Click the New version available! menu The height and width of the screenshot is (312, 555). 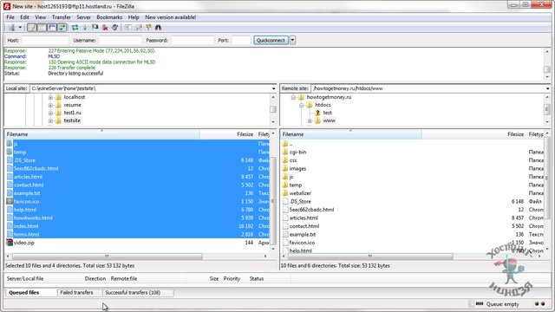[170, 17]
